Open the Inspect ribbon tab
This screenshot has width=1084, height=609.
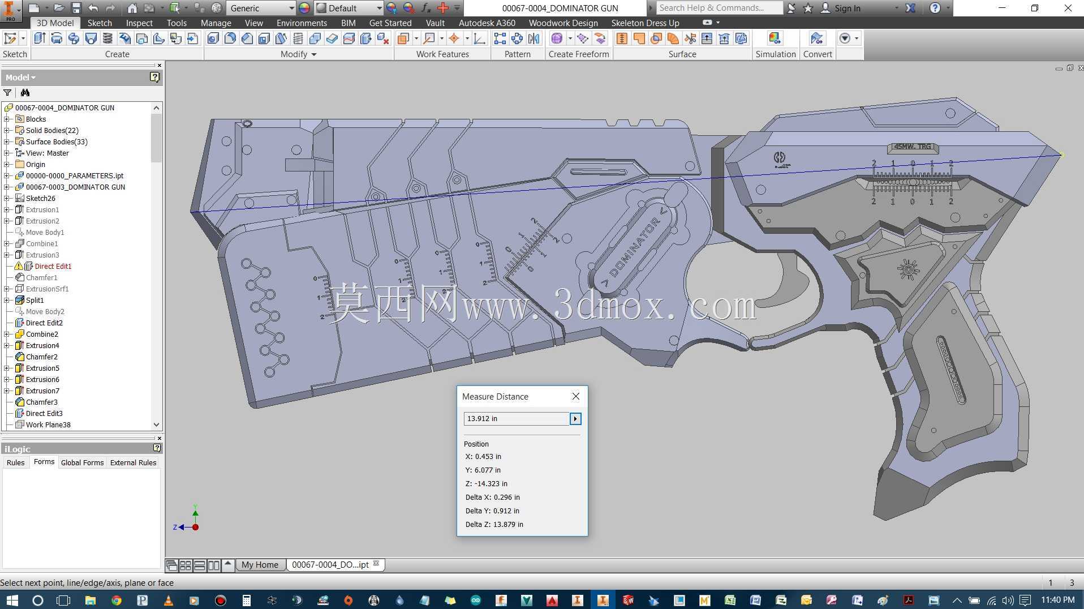tap(139, 23)
